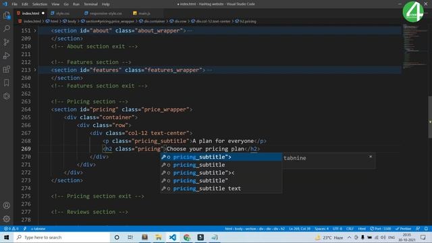Open the Edit menu
Viewport: 432px width, 243px height.
[25, 4]
